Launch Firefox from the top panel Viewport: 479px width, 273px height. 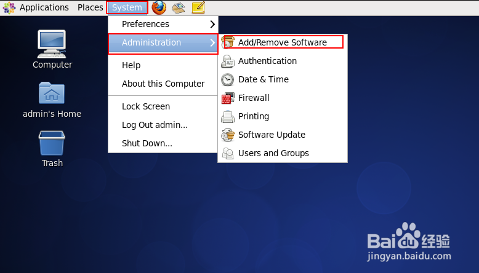pos(159,7)
